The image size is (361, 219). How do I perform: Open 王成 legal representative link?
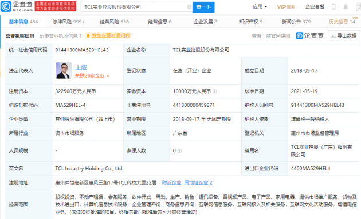tap(81, 67)
